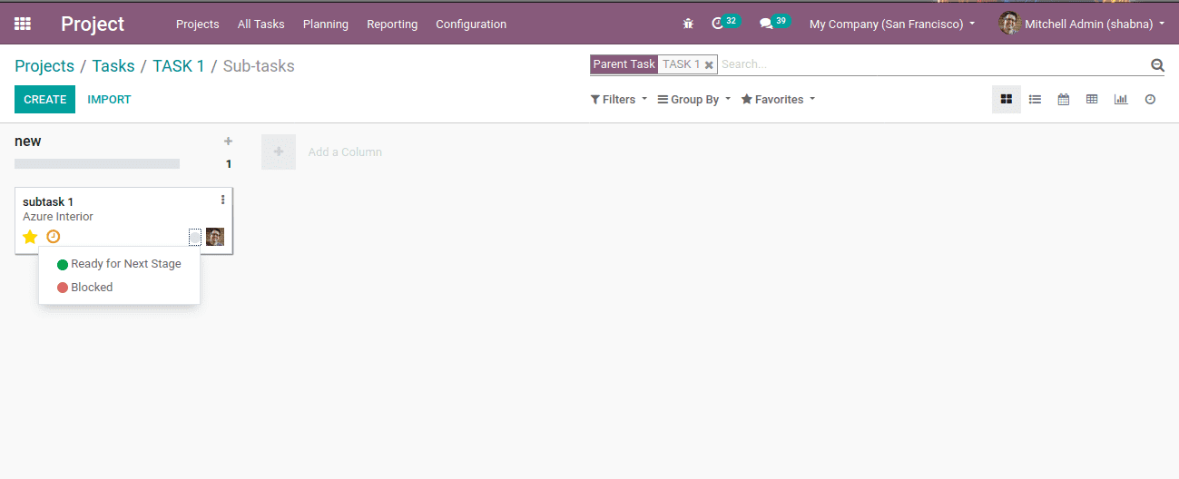This screenshot has width=1179, height=479.
Task: Open Mitchell Admin user menu
Action: coord(1082,24)
